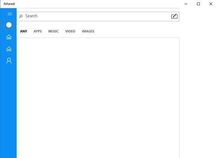Click the 4shared window title text
This screenshot has width=216, height=158.
(x=9, y=4)
